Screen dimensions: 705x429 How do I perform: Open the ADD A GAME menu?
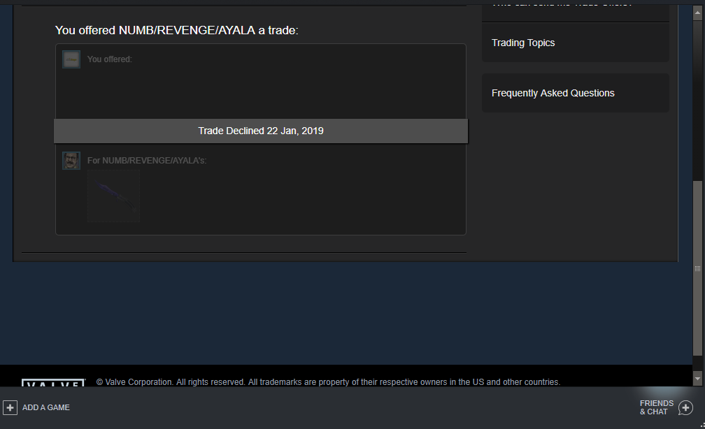pos(46,407)
